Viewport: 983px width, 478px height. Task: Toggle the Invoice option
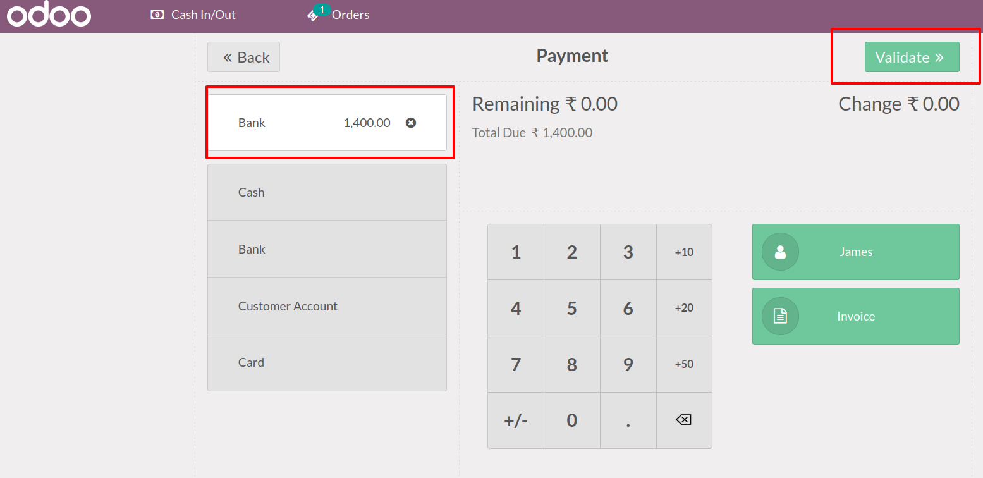coord(855,316)
